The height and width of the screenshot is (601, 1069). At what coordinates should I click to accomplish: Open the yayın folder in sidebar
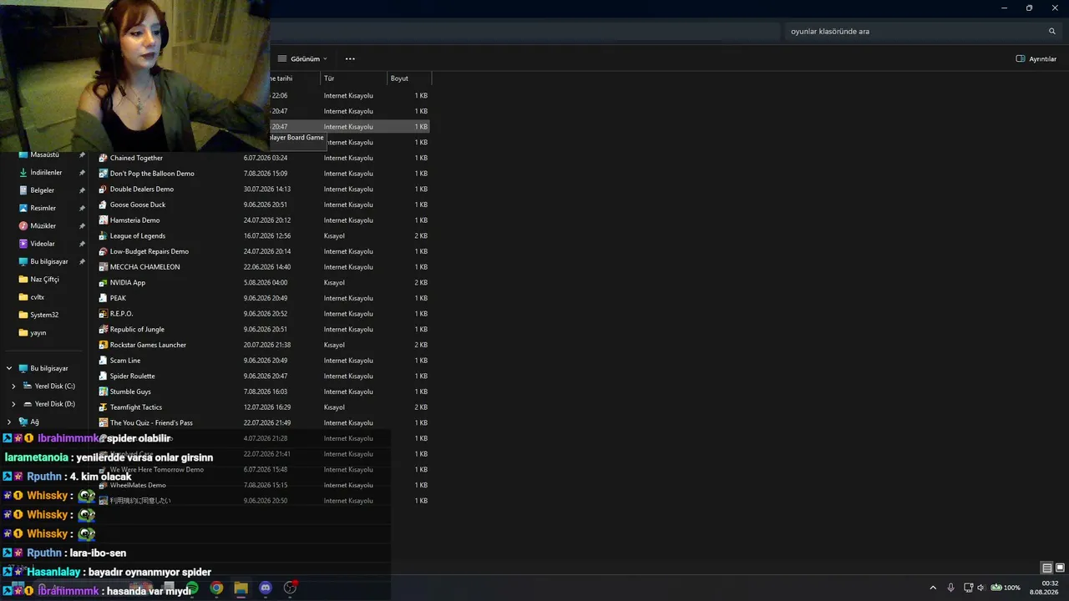[38, 333]
